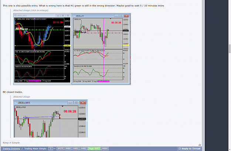This screenshot has width=231, height=151.
Task: Open the Trading Systems breadcrumb link
Action: click(x=11, y=149)
